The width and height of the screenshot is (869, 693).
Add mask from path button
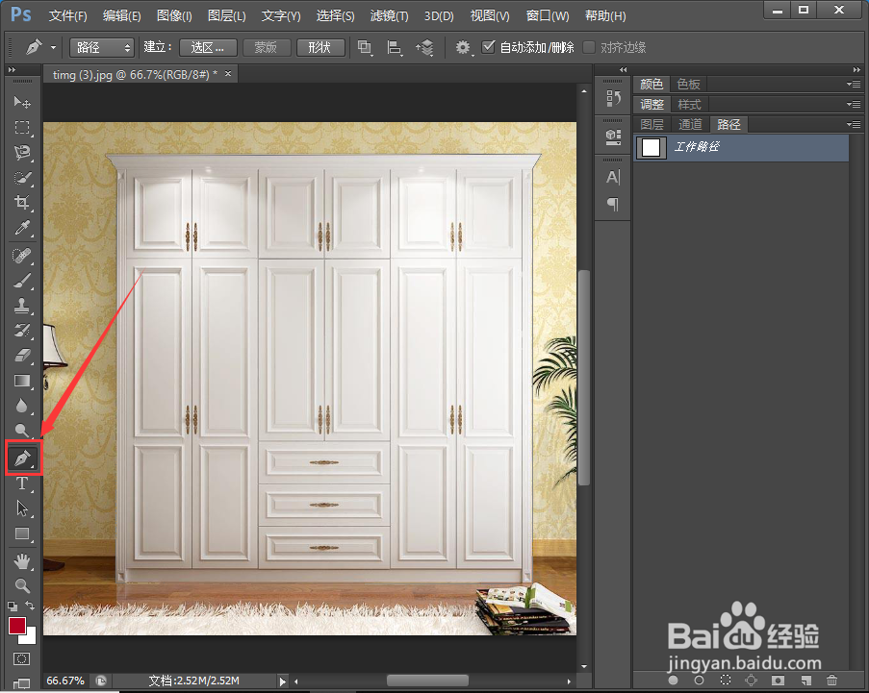pyautogui.click(x=779, y=680)
